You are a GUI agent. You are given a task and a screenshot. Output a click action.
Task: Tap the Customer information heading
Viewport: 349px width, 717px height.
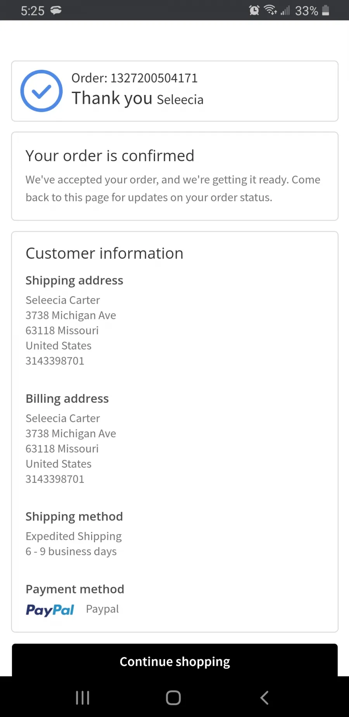(104, 253)
